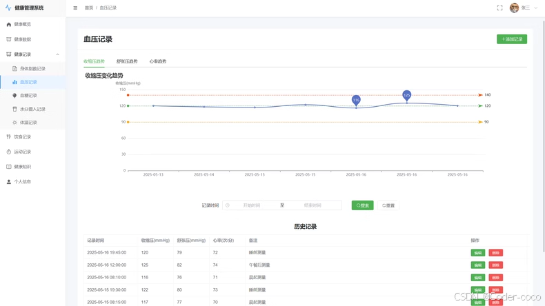
Task: Open 个人信息 in the sidebar
Action: tap(32, 182)
